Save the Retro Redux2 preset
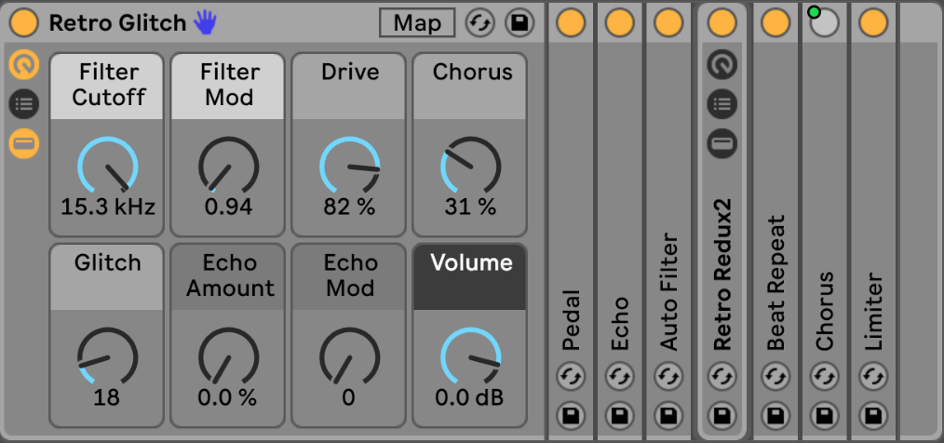Screen dimensions: 944x443 (722, 416)
